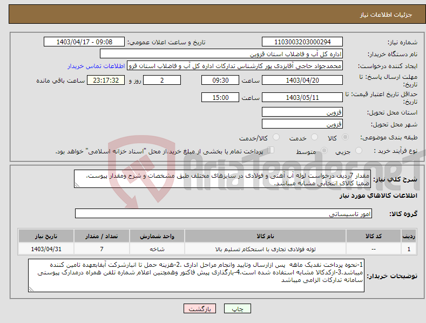Open the اطلاعات تماس خریدار link
This screenshot has width=426, height=323.
click(97, 66)
